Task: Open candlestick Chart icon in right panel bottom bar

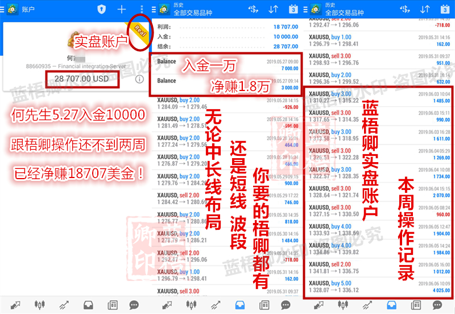Action: (343, 305)
